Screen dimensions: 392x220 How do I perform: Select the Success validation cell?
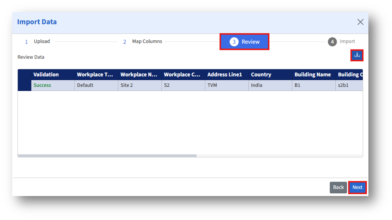pos(53,85)
